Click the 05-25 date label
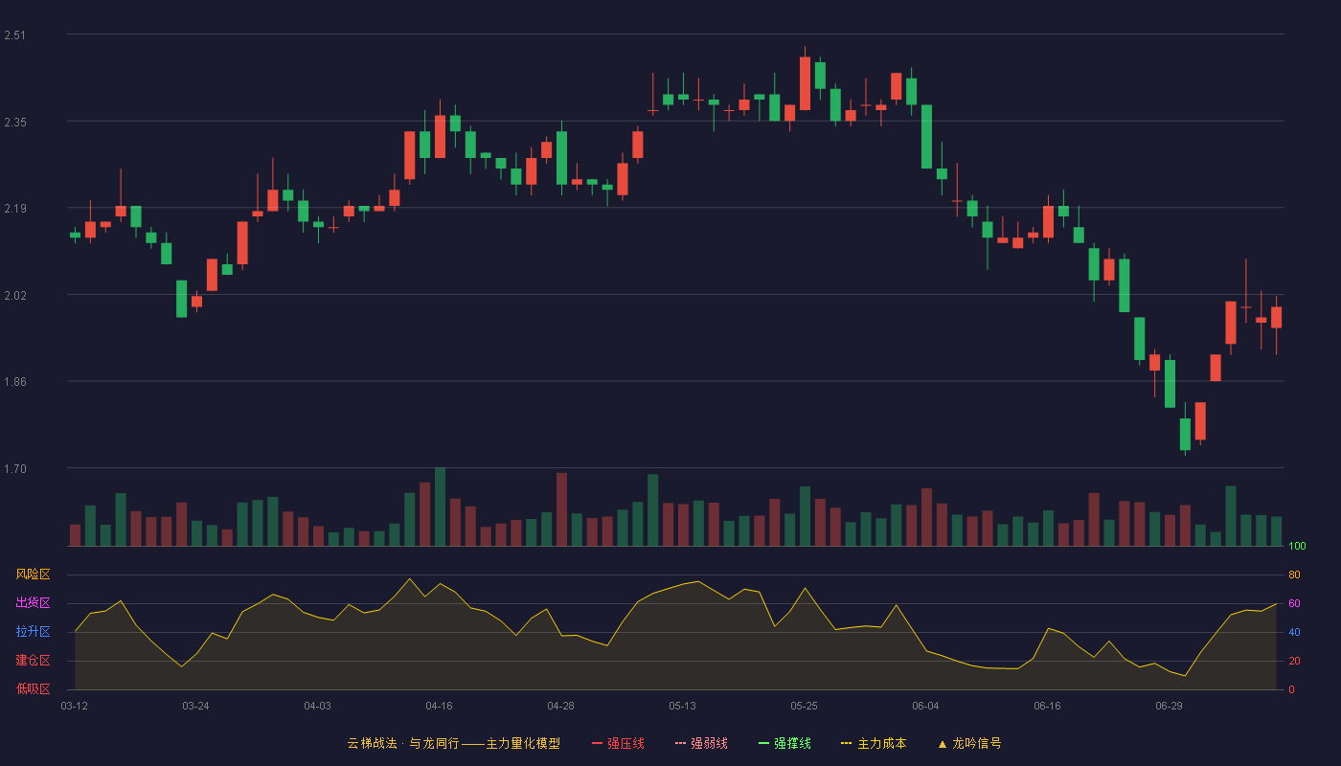The image size is (1341, 766). coord(804,706)
